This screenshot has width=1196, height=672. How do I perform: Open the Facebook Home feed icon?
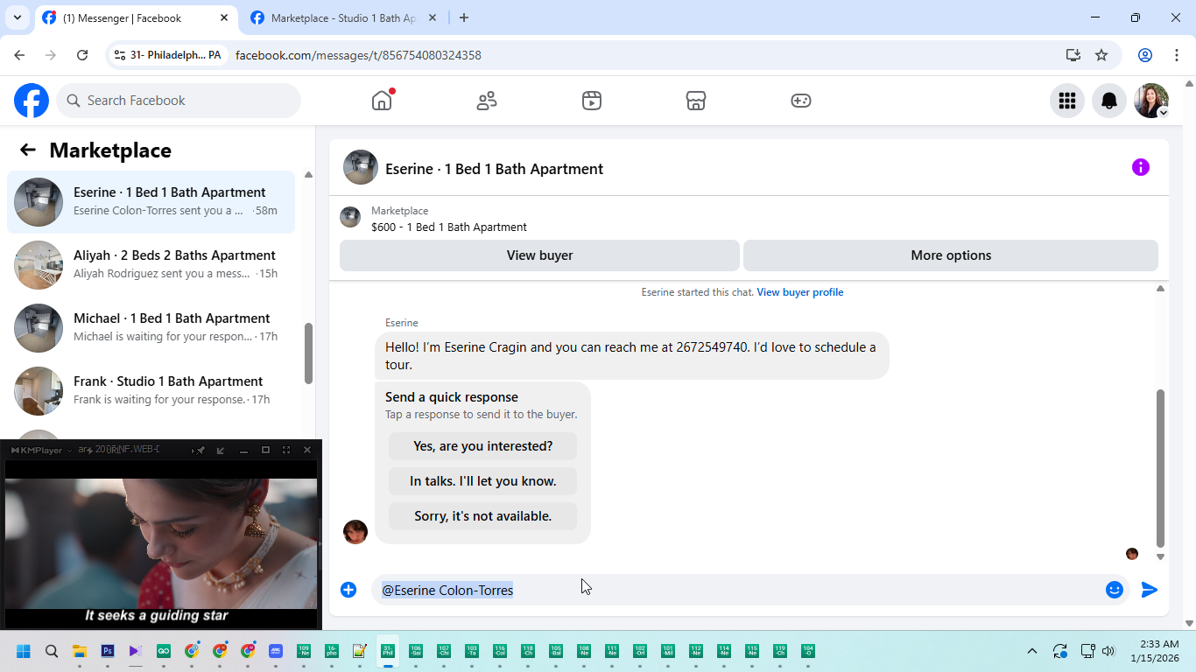click(x=382, y=101)
